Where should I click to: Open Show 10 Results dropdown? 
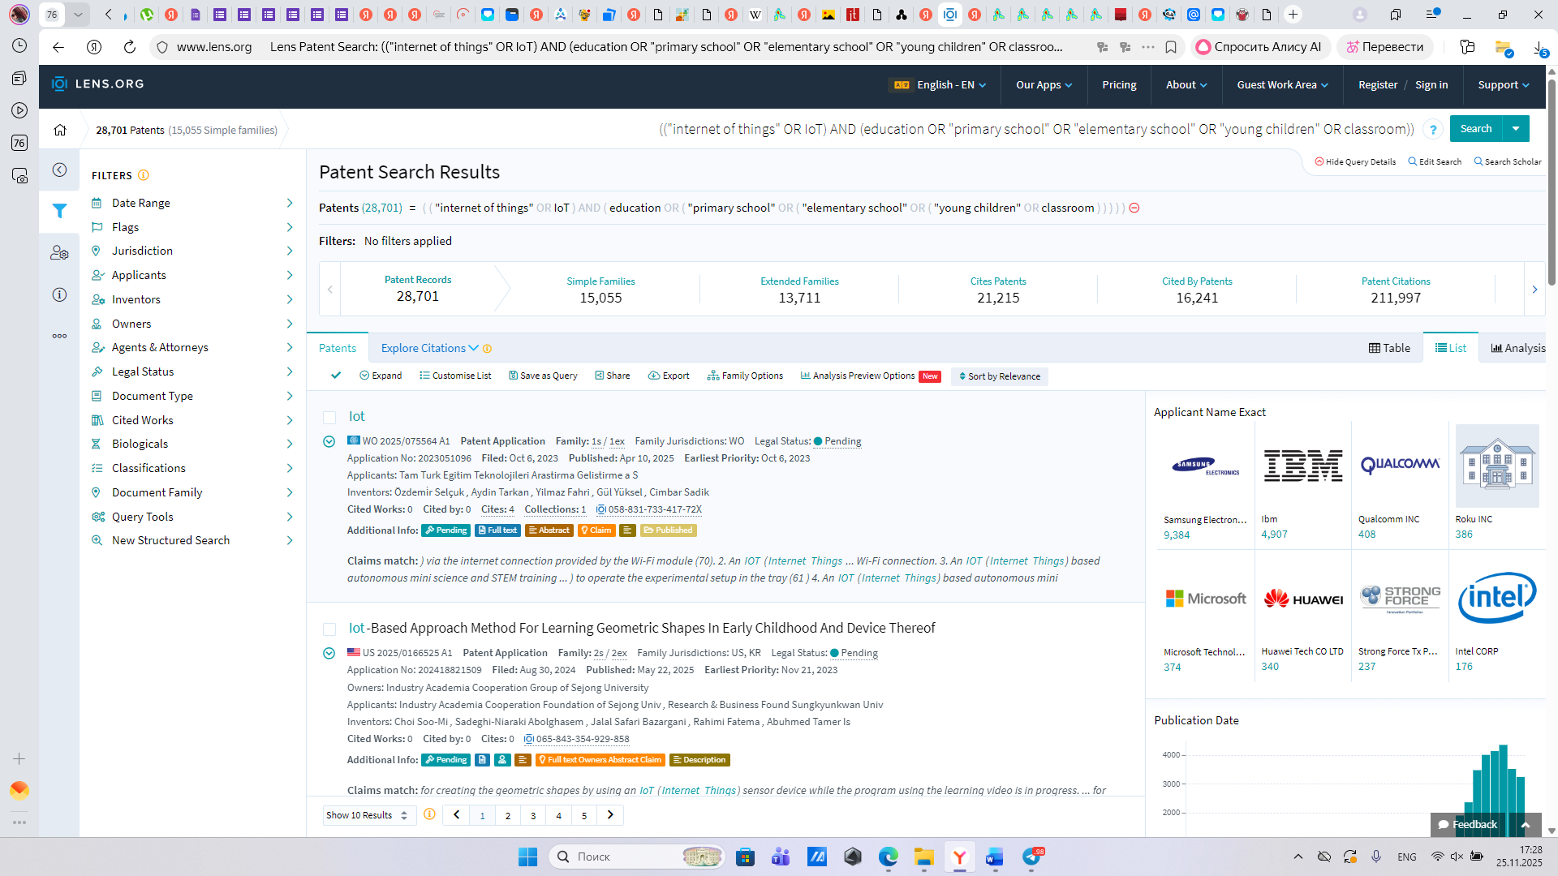(x=368, y=815)
